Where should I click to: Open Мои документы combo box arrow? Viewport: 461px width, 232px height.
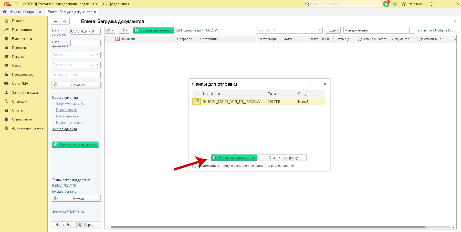pos(412,30)
